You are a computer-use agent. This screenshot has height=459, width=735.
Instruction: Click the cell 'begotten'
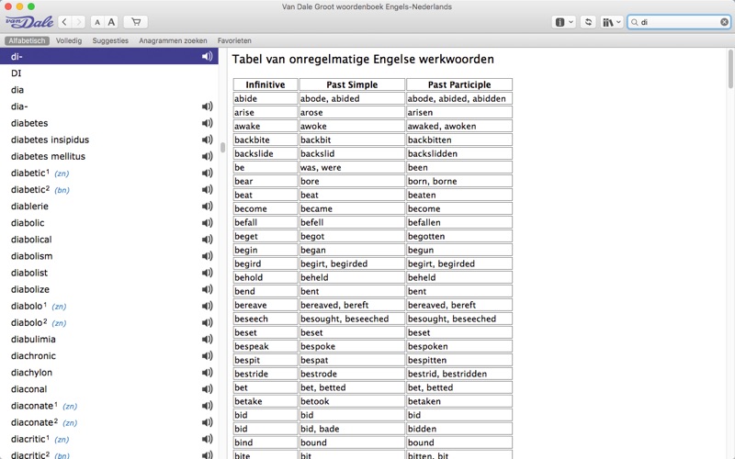pyautogui.click(x=459, y=236)
